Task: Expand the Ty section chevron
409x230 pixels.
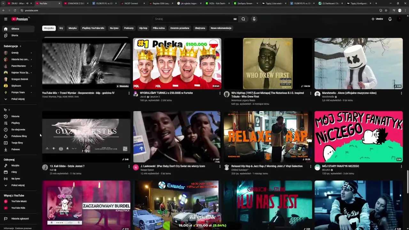Action: tap(9, 110)
